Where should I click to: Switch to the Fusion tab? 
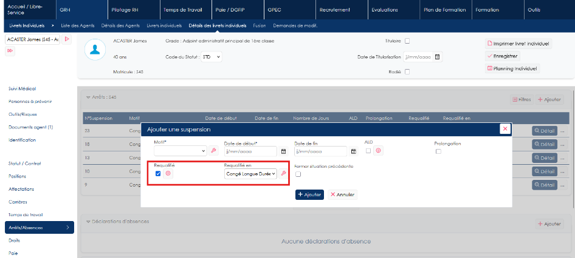[260, 25]
